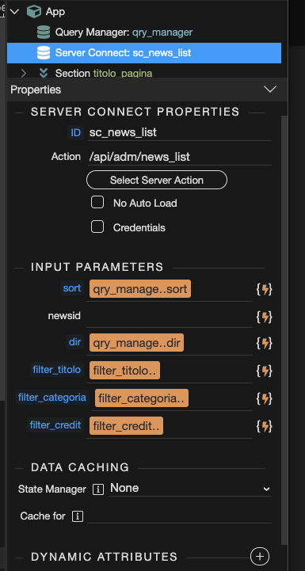305x571 pixels.
Task: Enable the No Auto Load checkbox
Action: pyautogui.click(x=97, y=202)
